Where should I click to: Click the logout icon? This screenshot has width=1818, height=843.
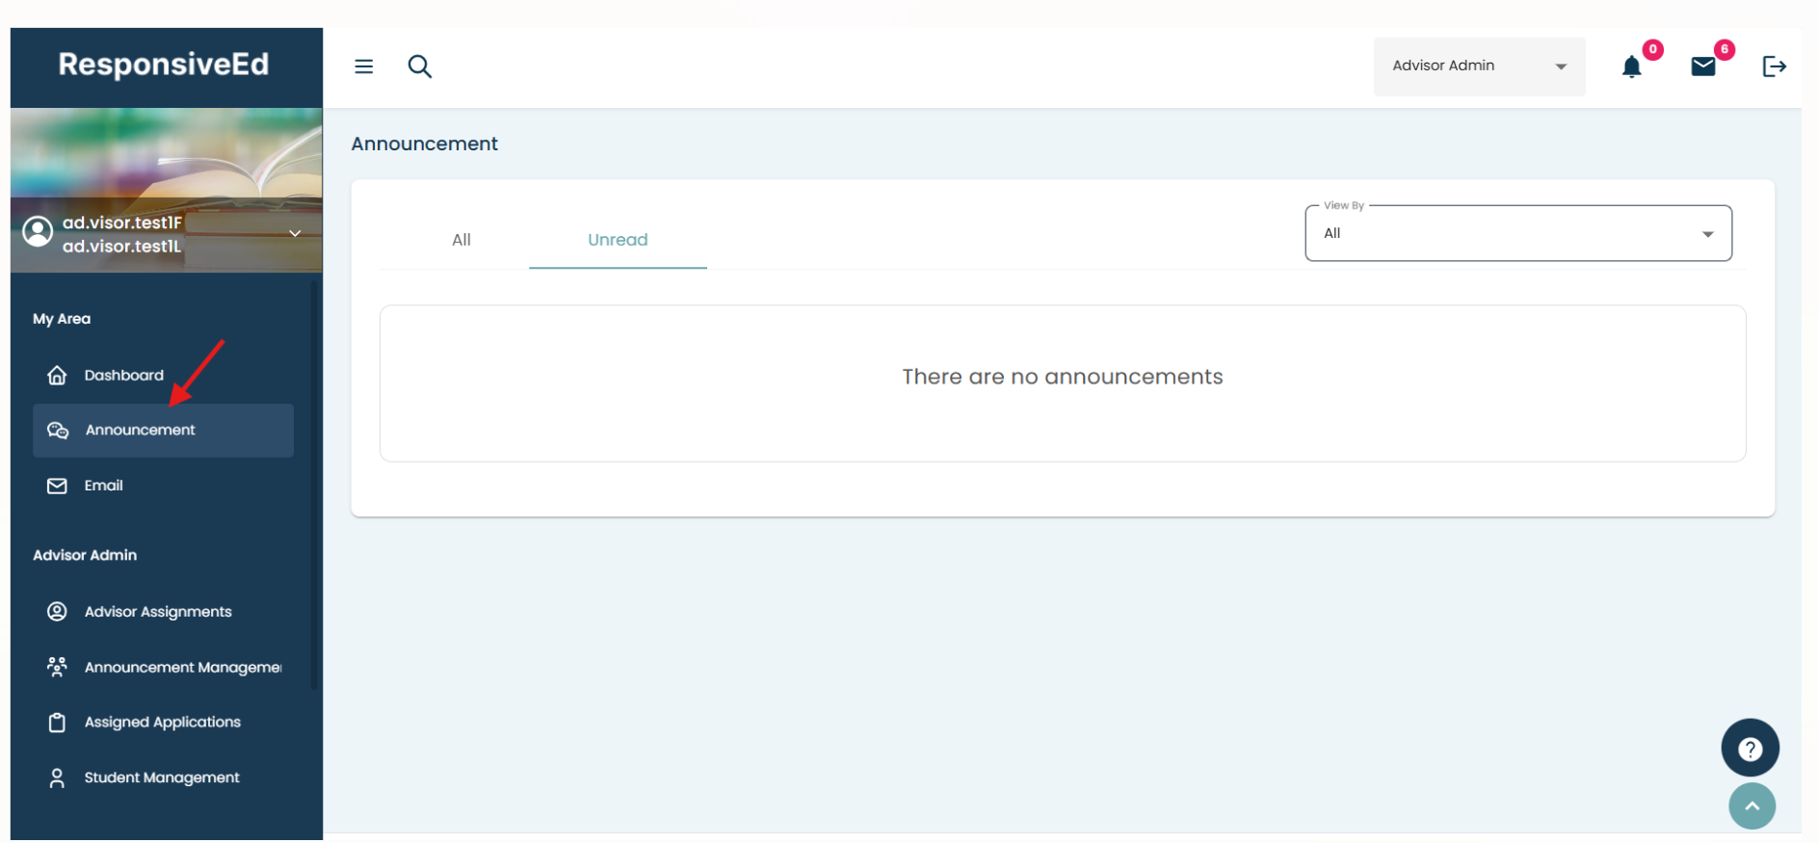[1774, 66]
